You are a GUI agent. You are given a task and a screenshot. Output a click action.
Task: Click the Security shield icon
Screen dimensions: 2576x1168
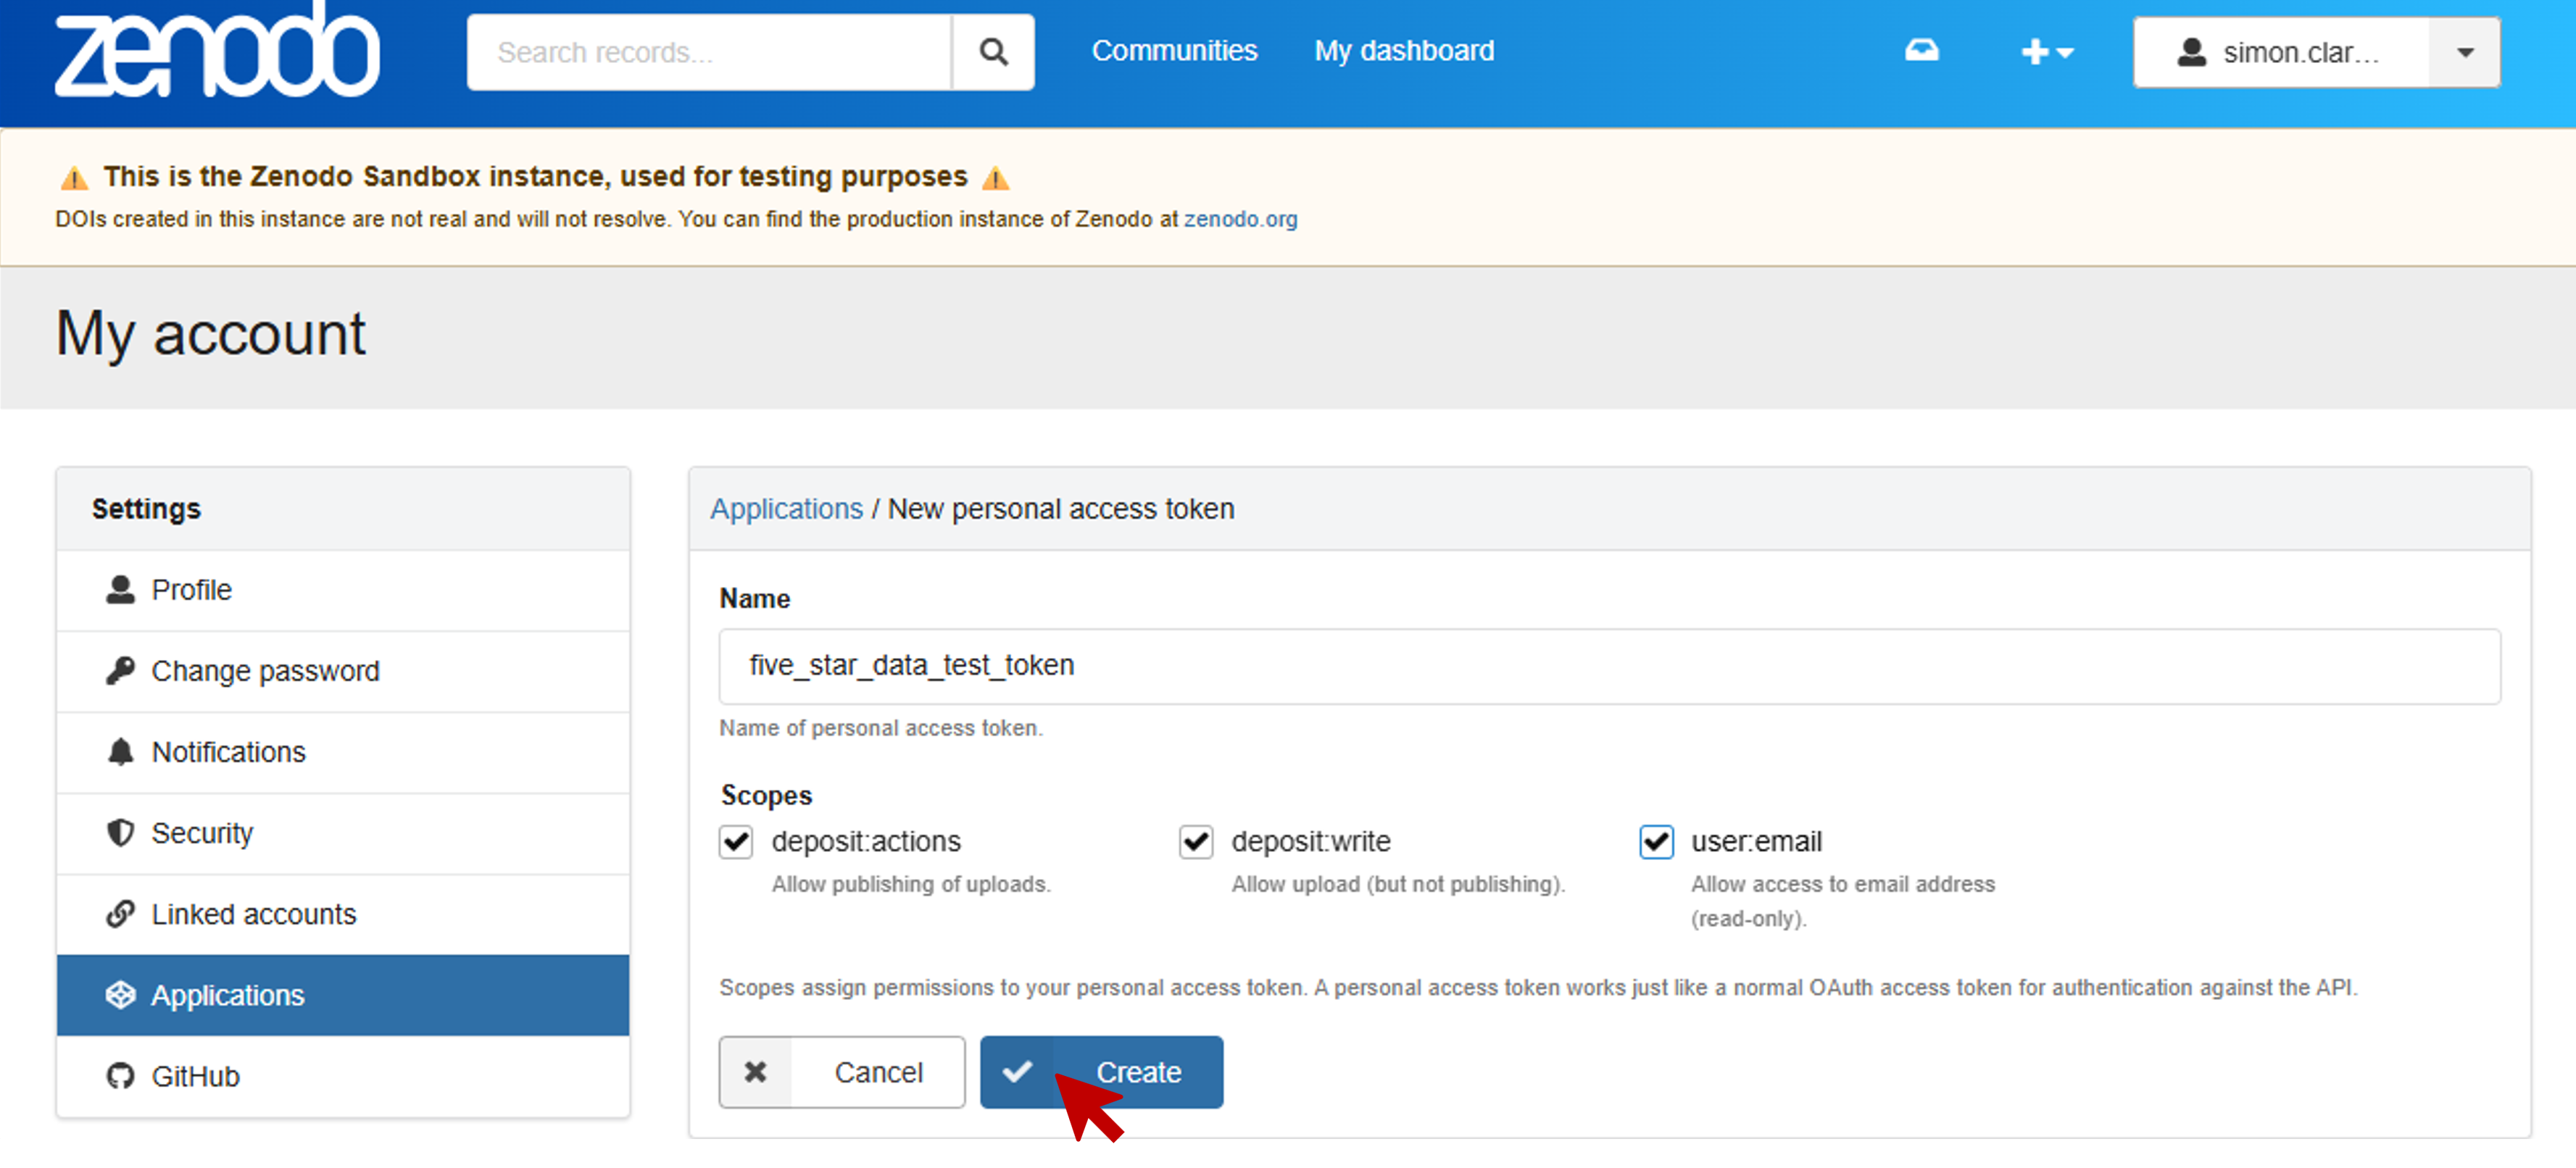click(120, 833)
